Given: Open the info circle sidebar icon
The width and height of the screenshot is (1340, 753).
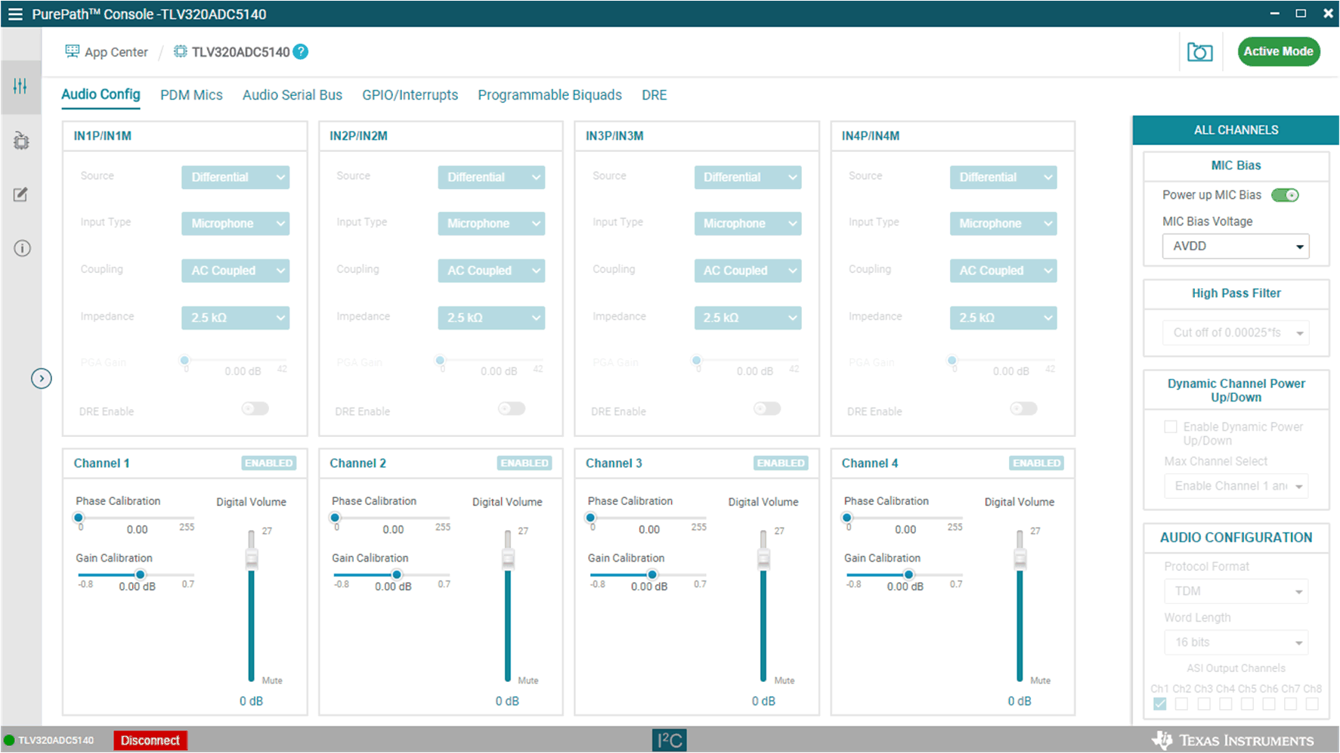Looking at the screenshot, I should (22, 248).
